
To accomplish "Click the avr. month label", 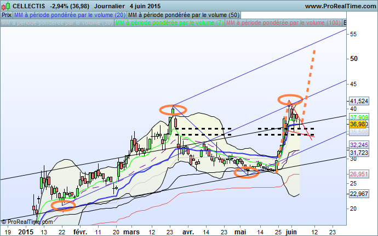I will pos(188,232).
